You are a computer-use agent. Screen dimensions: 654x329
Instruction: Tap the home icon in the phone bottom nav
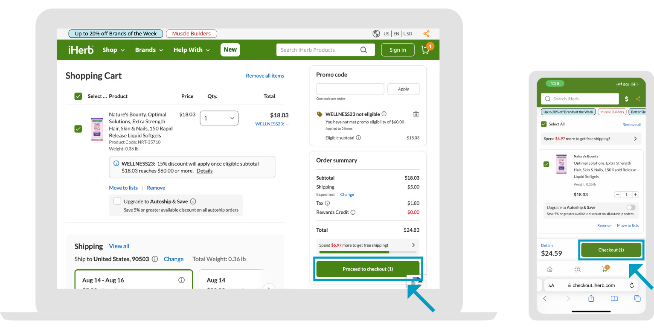pyautogui.click(x=550, y=269)
